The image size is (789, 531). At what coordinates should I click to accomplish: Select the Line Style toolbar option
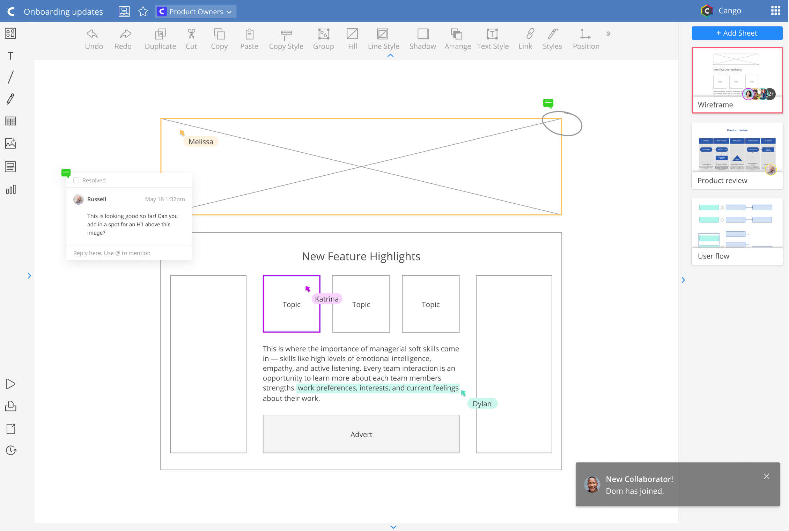tap(383, 39)
